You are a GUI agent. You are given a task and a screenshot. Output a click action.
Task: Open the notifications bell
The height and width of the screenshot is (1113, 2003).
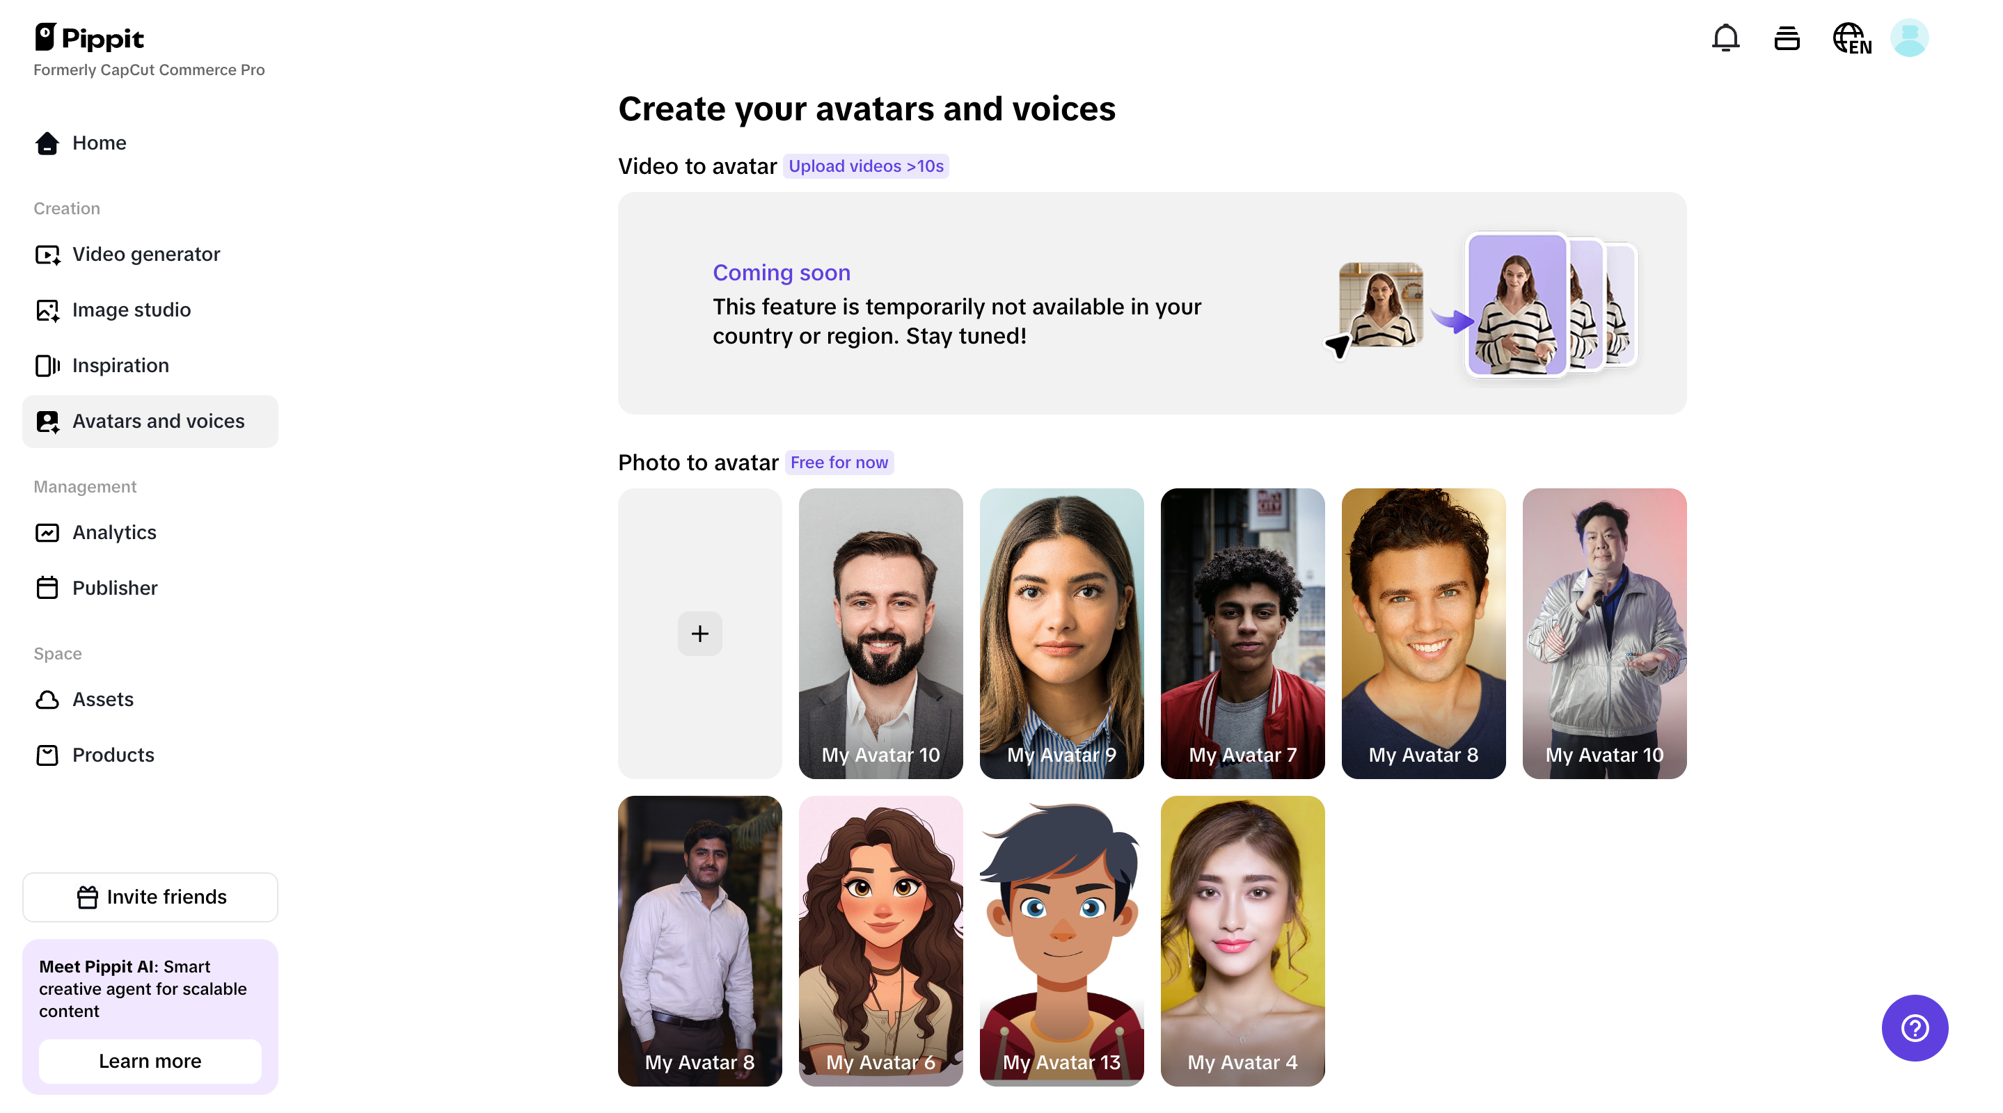tap(1725, 38)
